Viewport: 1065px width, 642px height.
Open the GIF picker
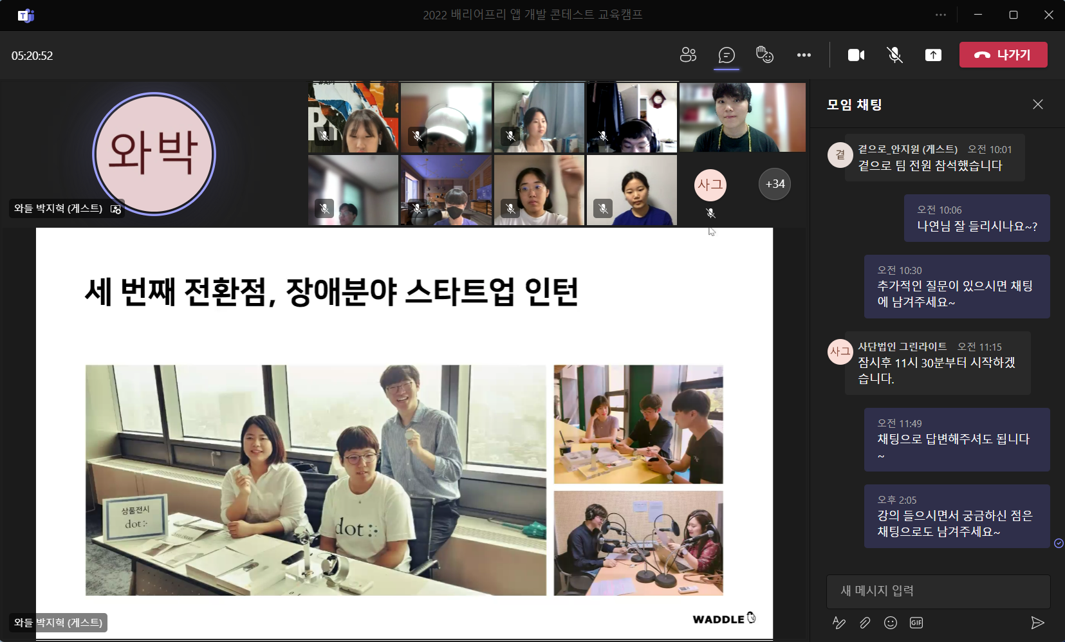916,623
